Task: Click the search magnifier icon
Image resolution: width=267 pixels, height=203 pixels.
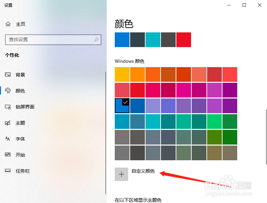Action: point(96,39)
